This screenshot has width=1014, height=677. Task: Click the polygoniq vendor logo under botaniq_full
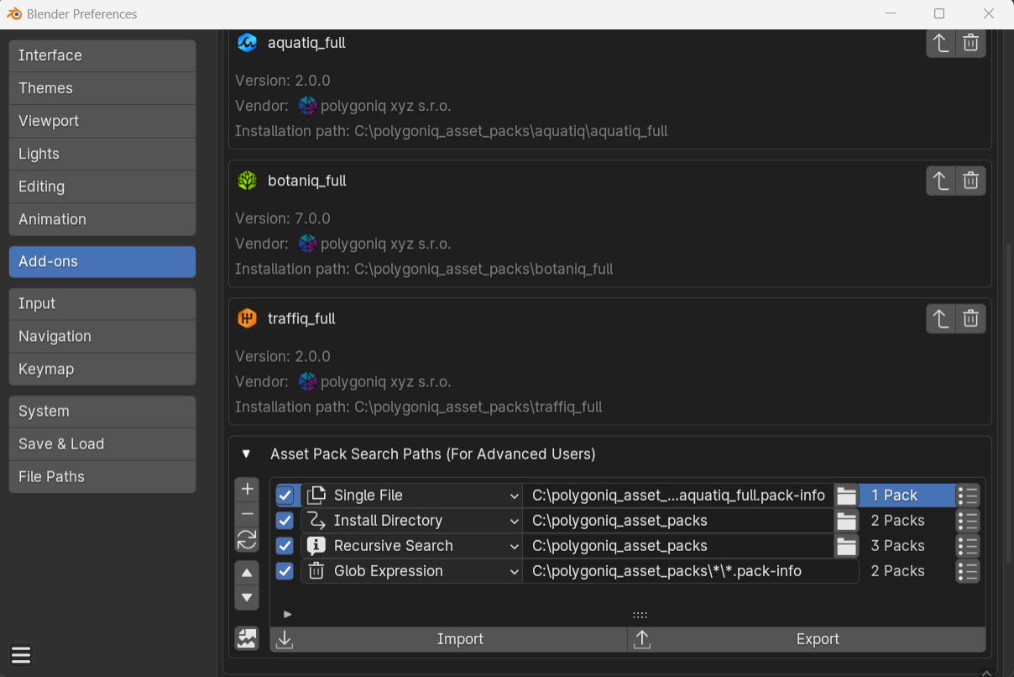pyautogui.click(x=308, y=244)
